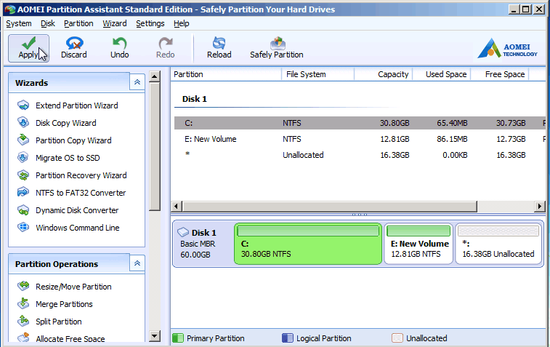This screenshot has height=347, width=550.
Task: Sort by Capacity column header
Action: click(x=384, y=74)
